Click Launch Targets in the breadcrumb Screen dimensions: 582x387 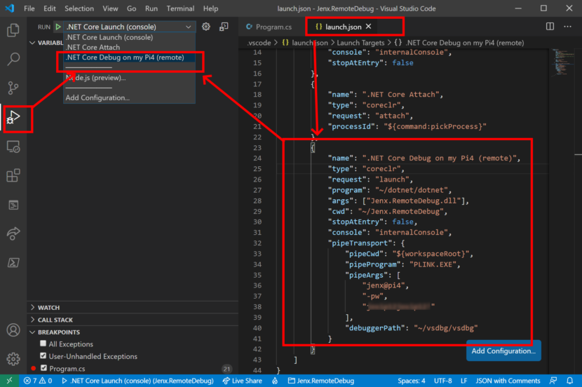click(x=360, y=43)
